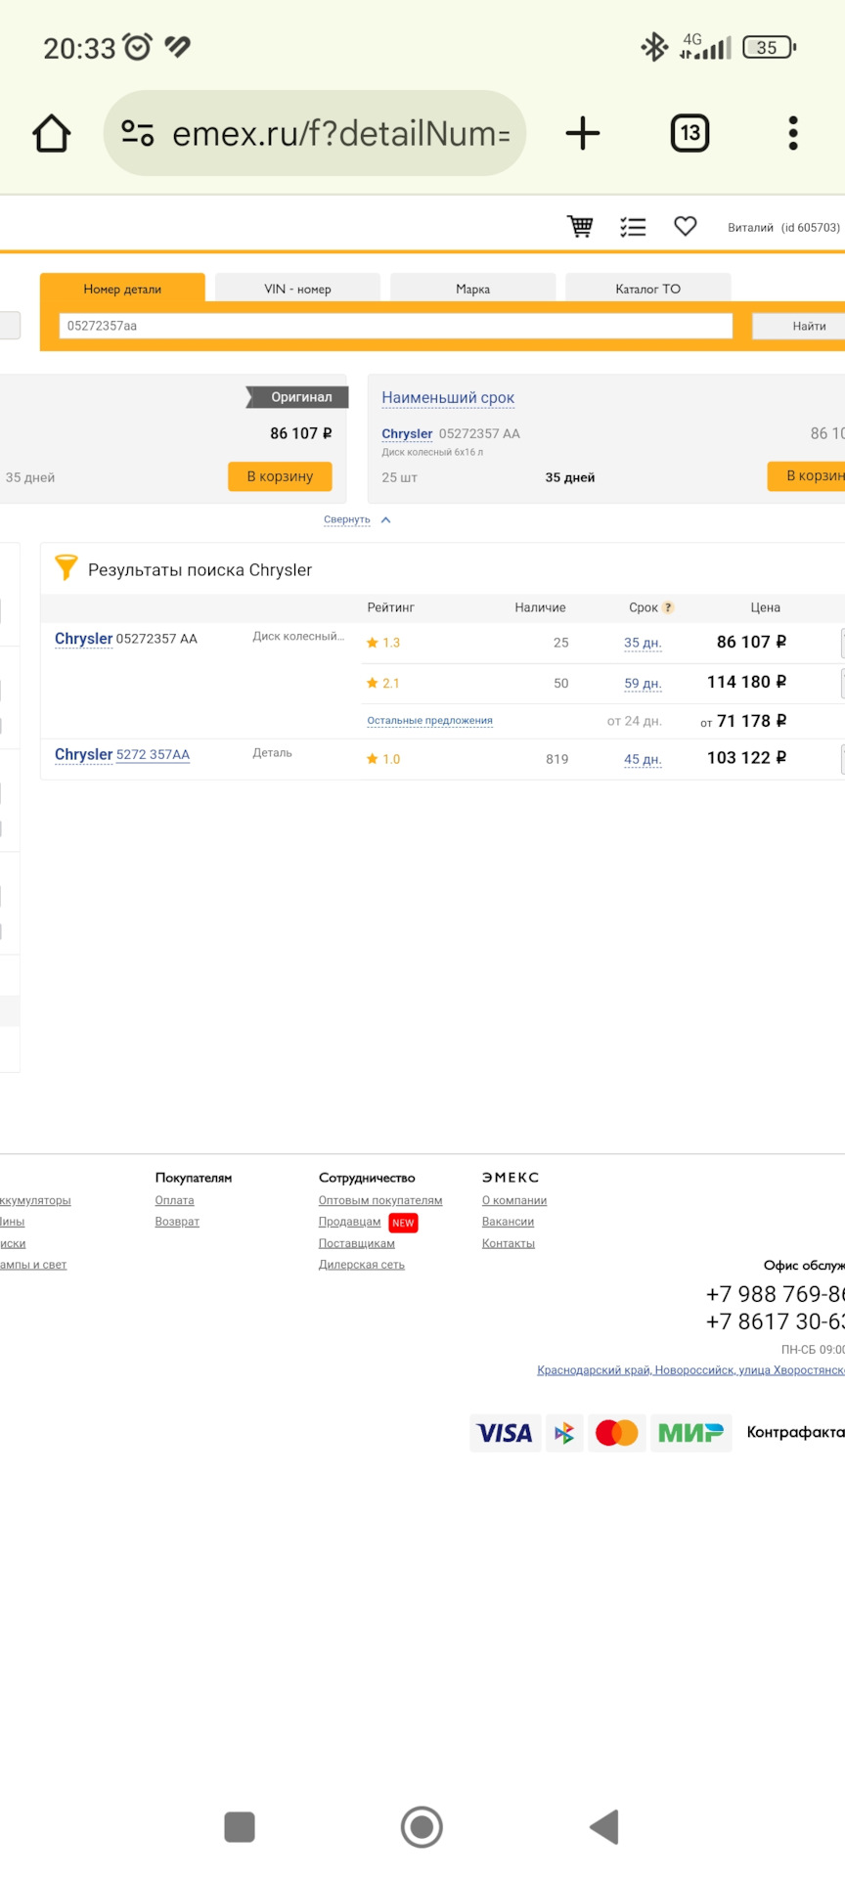Open favorites heart icon
This screenshot has width=845, height=1878.
[686, 226]
